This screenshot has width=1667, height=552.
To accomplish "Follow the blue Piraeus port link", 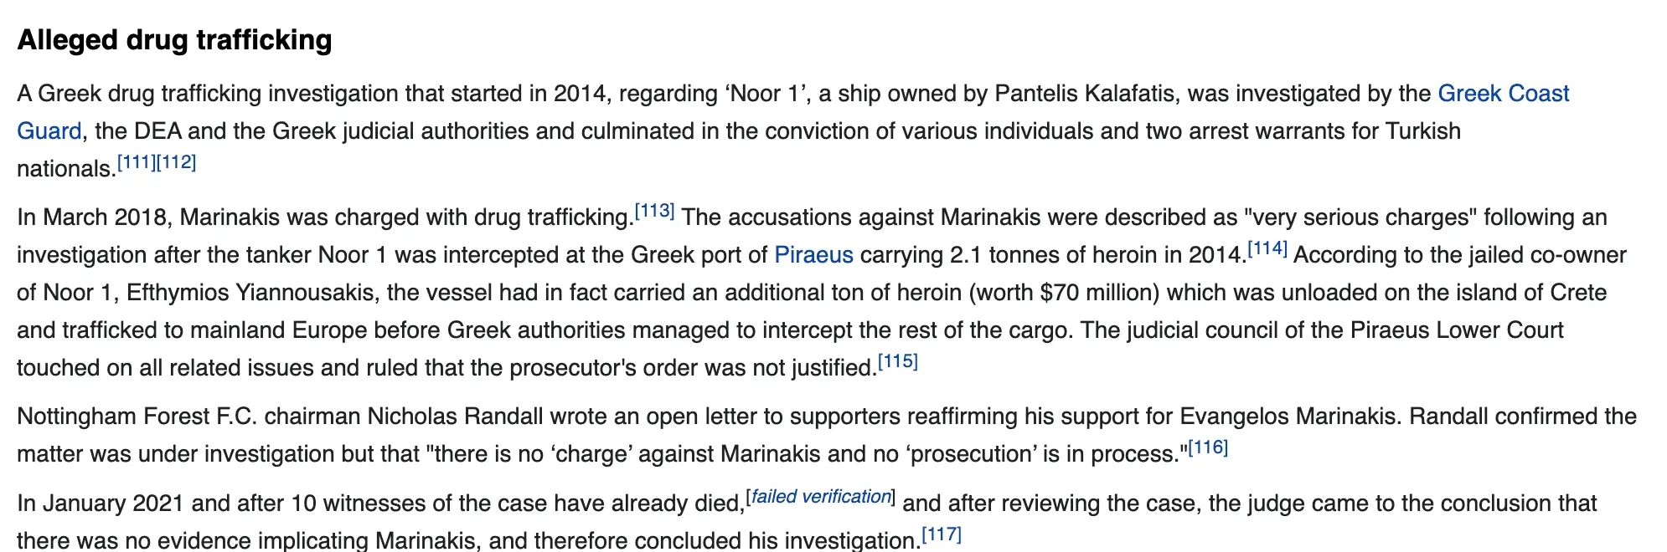I will (x=813, y=255).
